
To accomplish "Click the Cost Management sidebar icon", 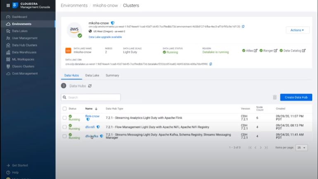I will tap(8, 74).
